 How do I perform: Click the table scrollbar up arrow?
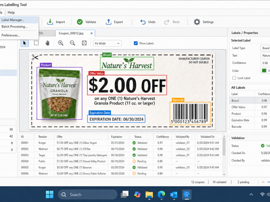pos(224,136)
